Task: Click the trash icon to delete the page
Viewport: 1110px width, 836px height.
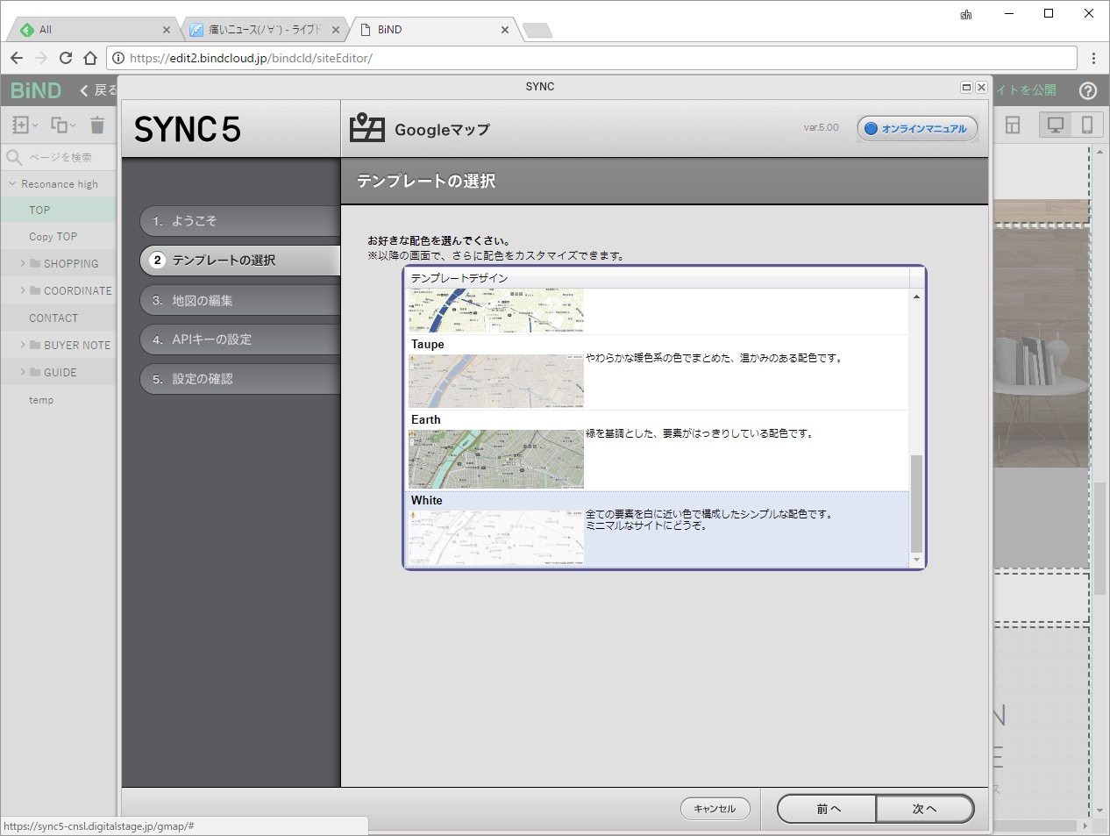Action: (x=97, y=125)
